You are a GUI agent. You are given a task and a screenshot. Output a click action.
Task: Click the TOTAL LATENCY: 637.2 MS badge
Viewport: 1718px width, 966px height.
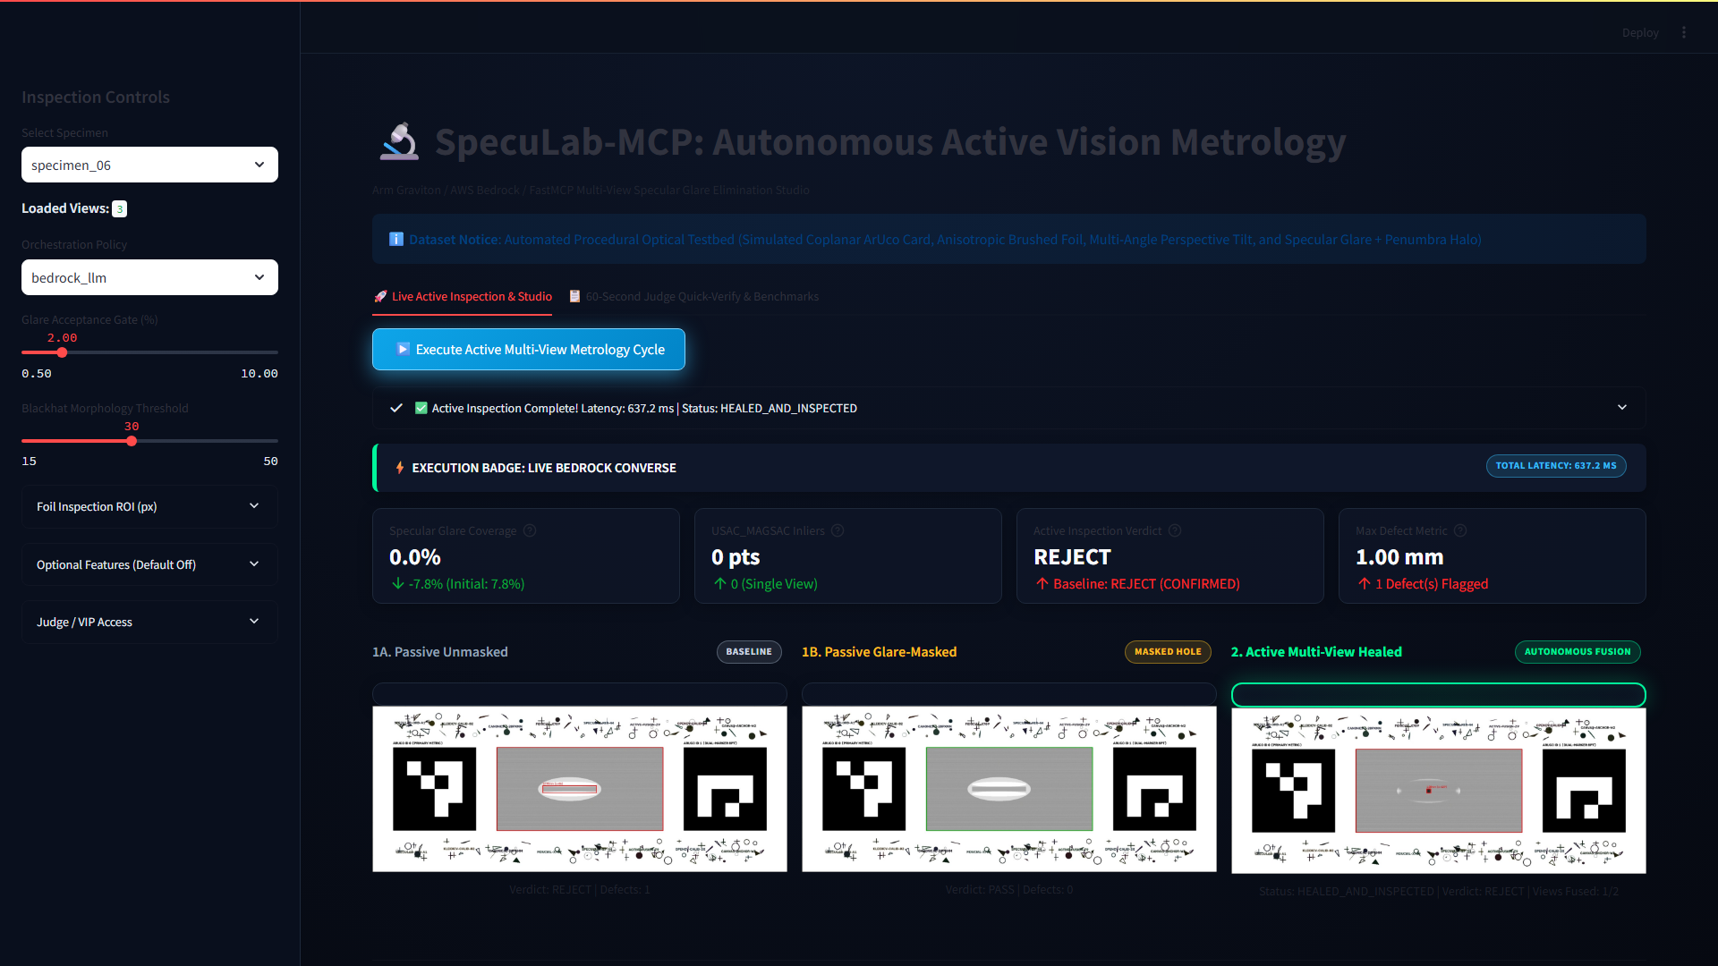pos(1556,466)
